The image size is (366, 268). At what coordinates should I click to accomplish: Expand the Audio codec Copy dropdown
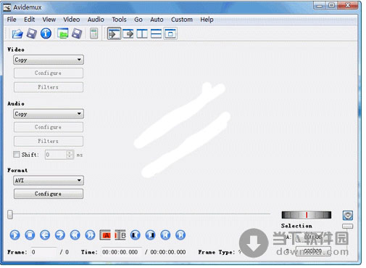[x=49, y=113]
